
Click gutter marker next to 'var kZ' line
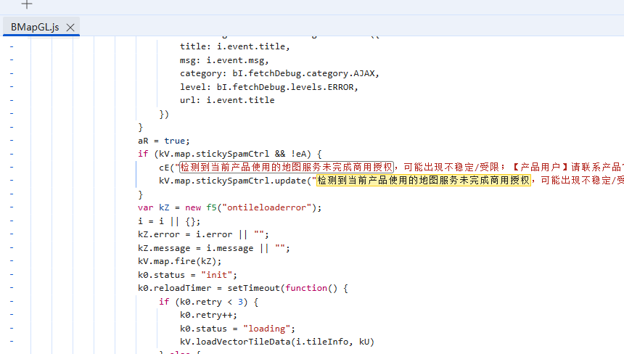pyautogui.click(x=11, y=207)
